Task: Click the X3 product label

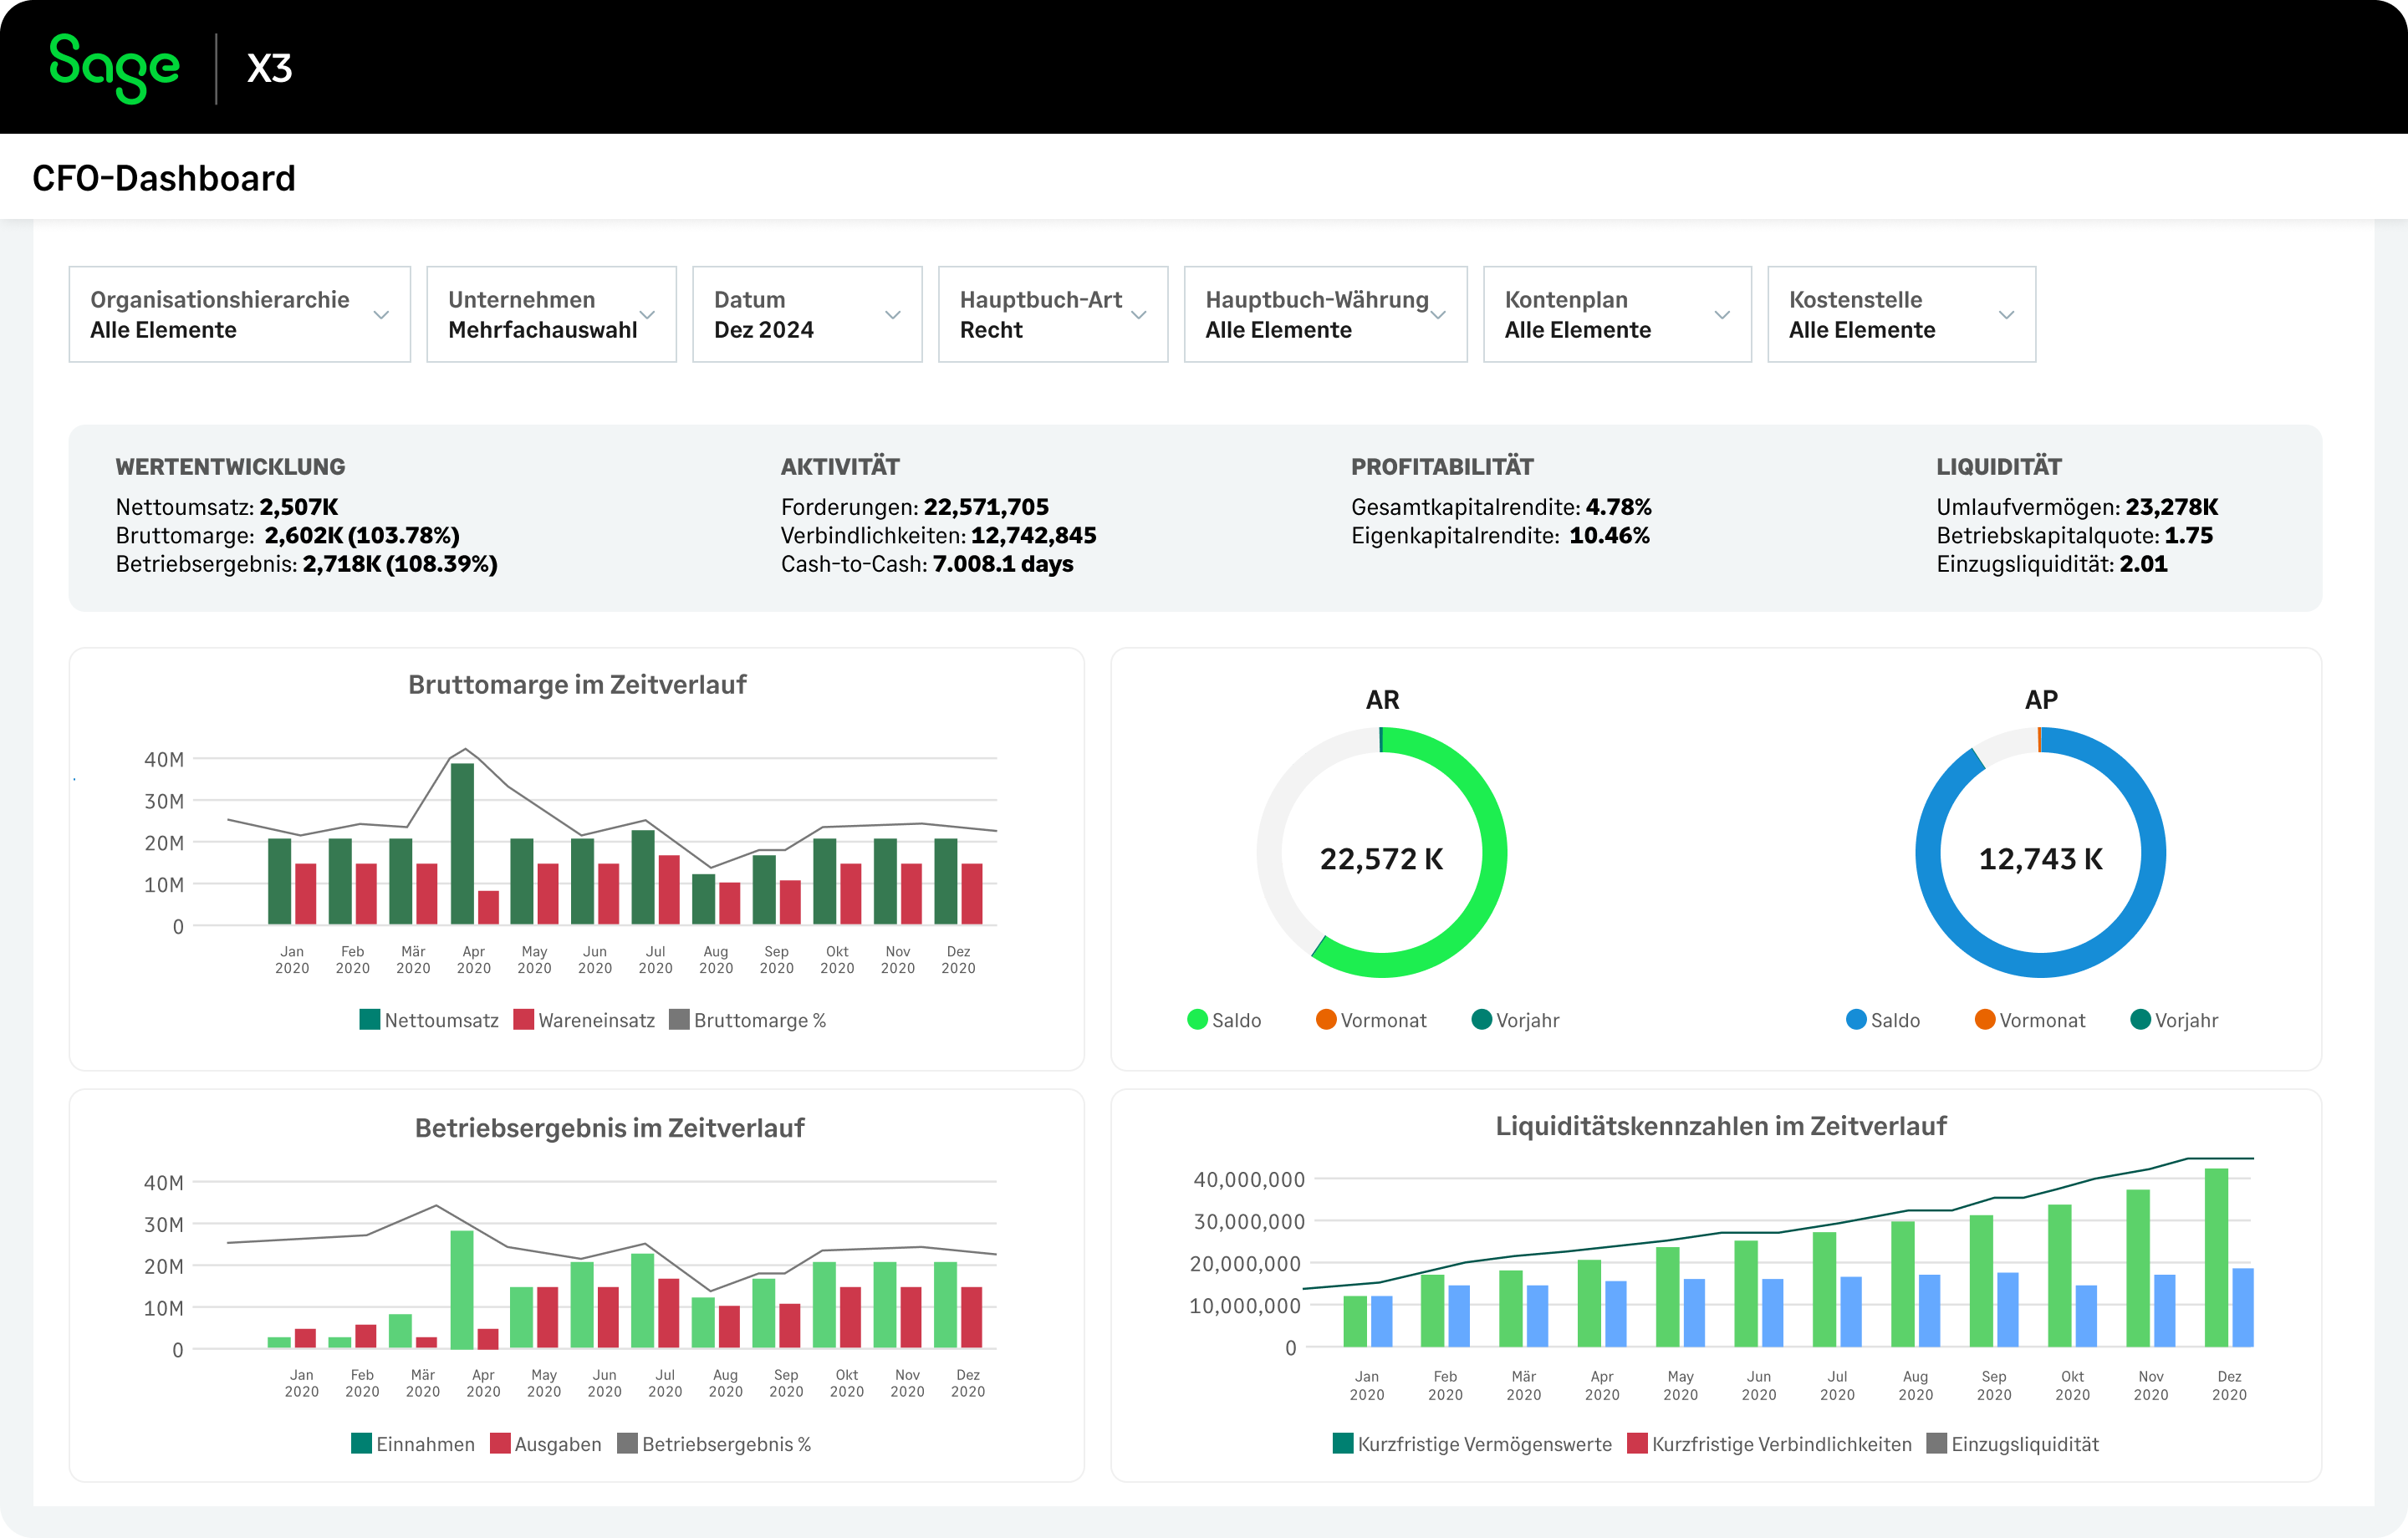Action: point(269,68)
